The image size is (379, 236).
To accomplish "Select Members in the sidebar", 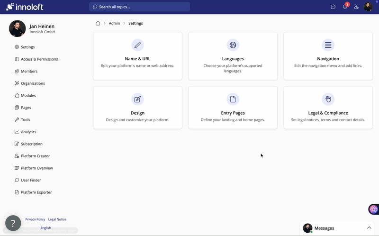I will [x=29, y=72].
